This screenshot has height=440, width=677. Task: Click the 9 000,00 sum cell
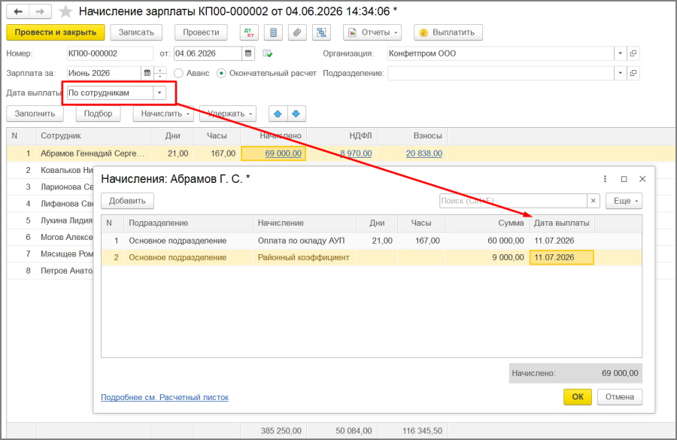point(487,257)
